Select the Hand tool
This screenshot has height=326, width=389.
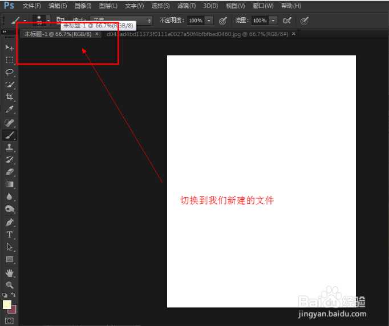click(x=10, y=273)
